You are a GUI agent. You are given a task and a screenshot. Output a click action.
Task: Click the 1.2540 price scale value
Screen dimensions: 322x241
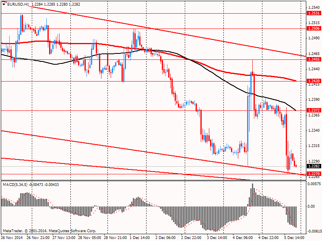[314, 8]
